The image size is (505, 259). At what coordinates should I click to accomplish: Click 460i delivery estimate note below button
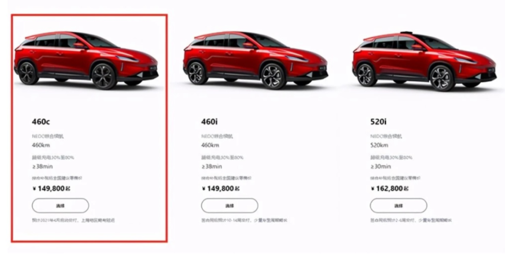244,220
